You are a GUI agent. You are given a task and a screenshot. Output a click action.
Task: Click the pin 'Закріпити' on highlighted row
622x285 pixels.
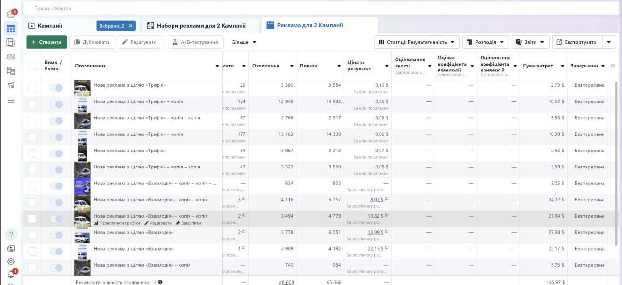tap(188, 223)
